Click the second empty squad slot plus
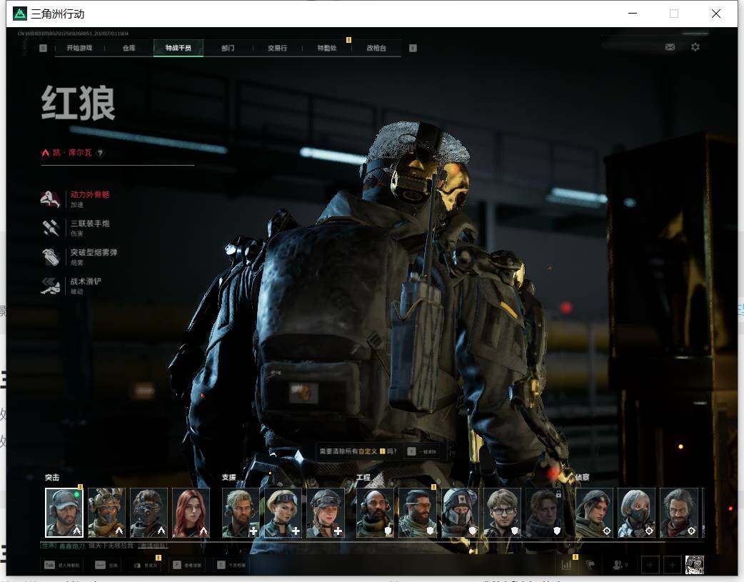The image size is (744, 582). (673, 565)
